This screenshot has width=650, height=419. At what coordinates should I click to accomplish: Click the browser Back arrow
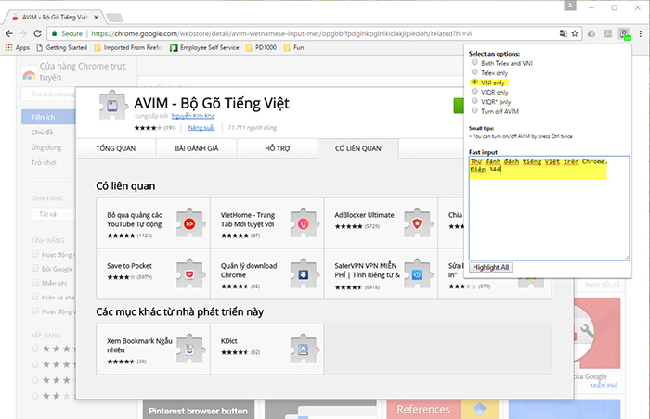pyautogui.click(x=9, y=33)
